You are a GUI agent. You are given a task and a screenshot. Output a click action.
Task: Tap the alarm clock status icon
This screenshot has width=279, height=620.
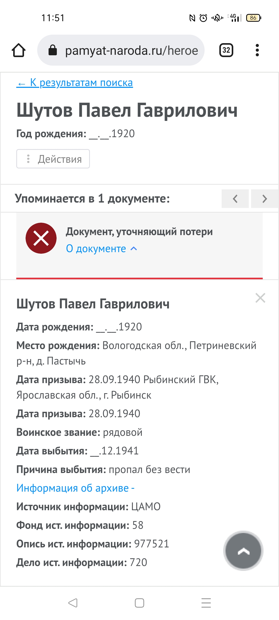coord(203,18)
